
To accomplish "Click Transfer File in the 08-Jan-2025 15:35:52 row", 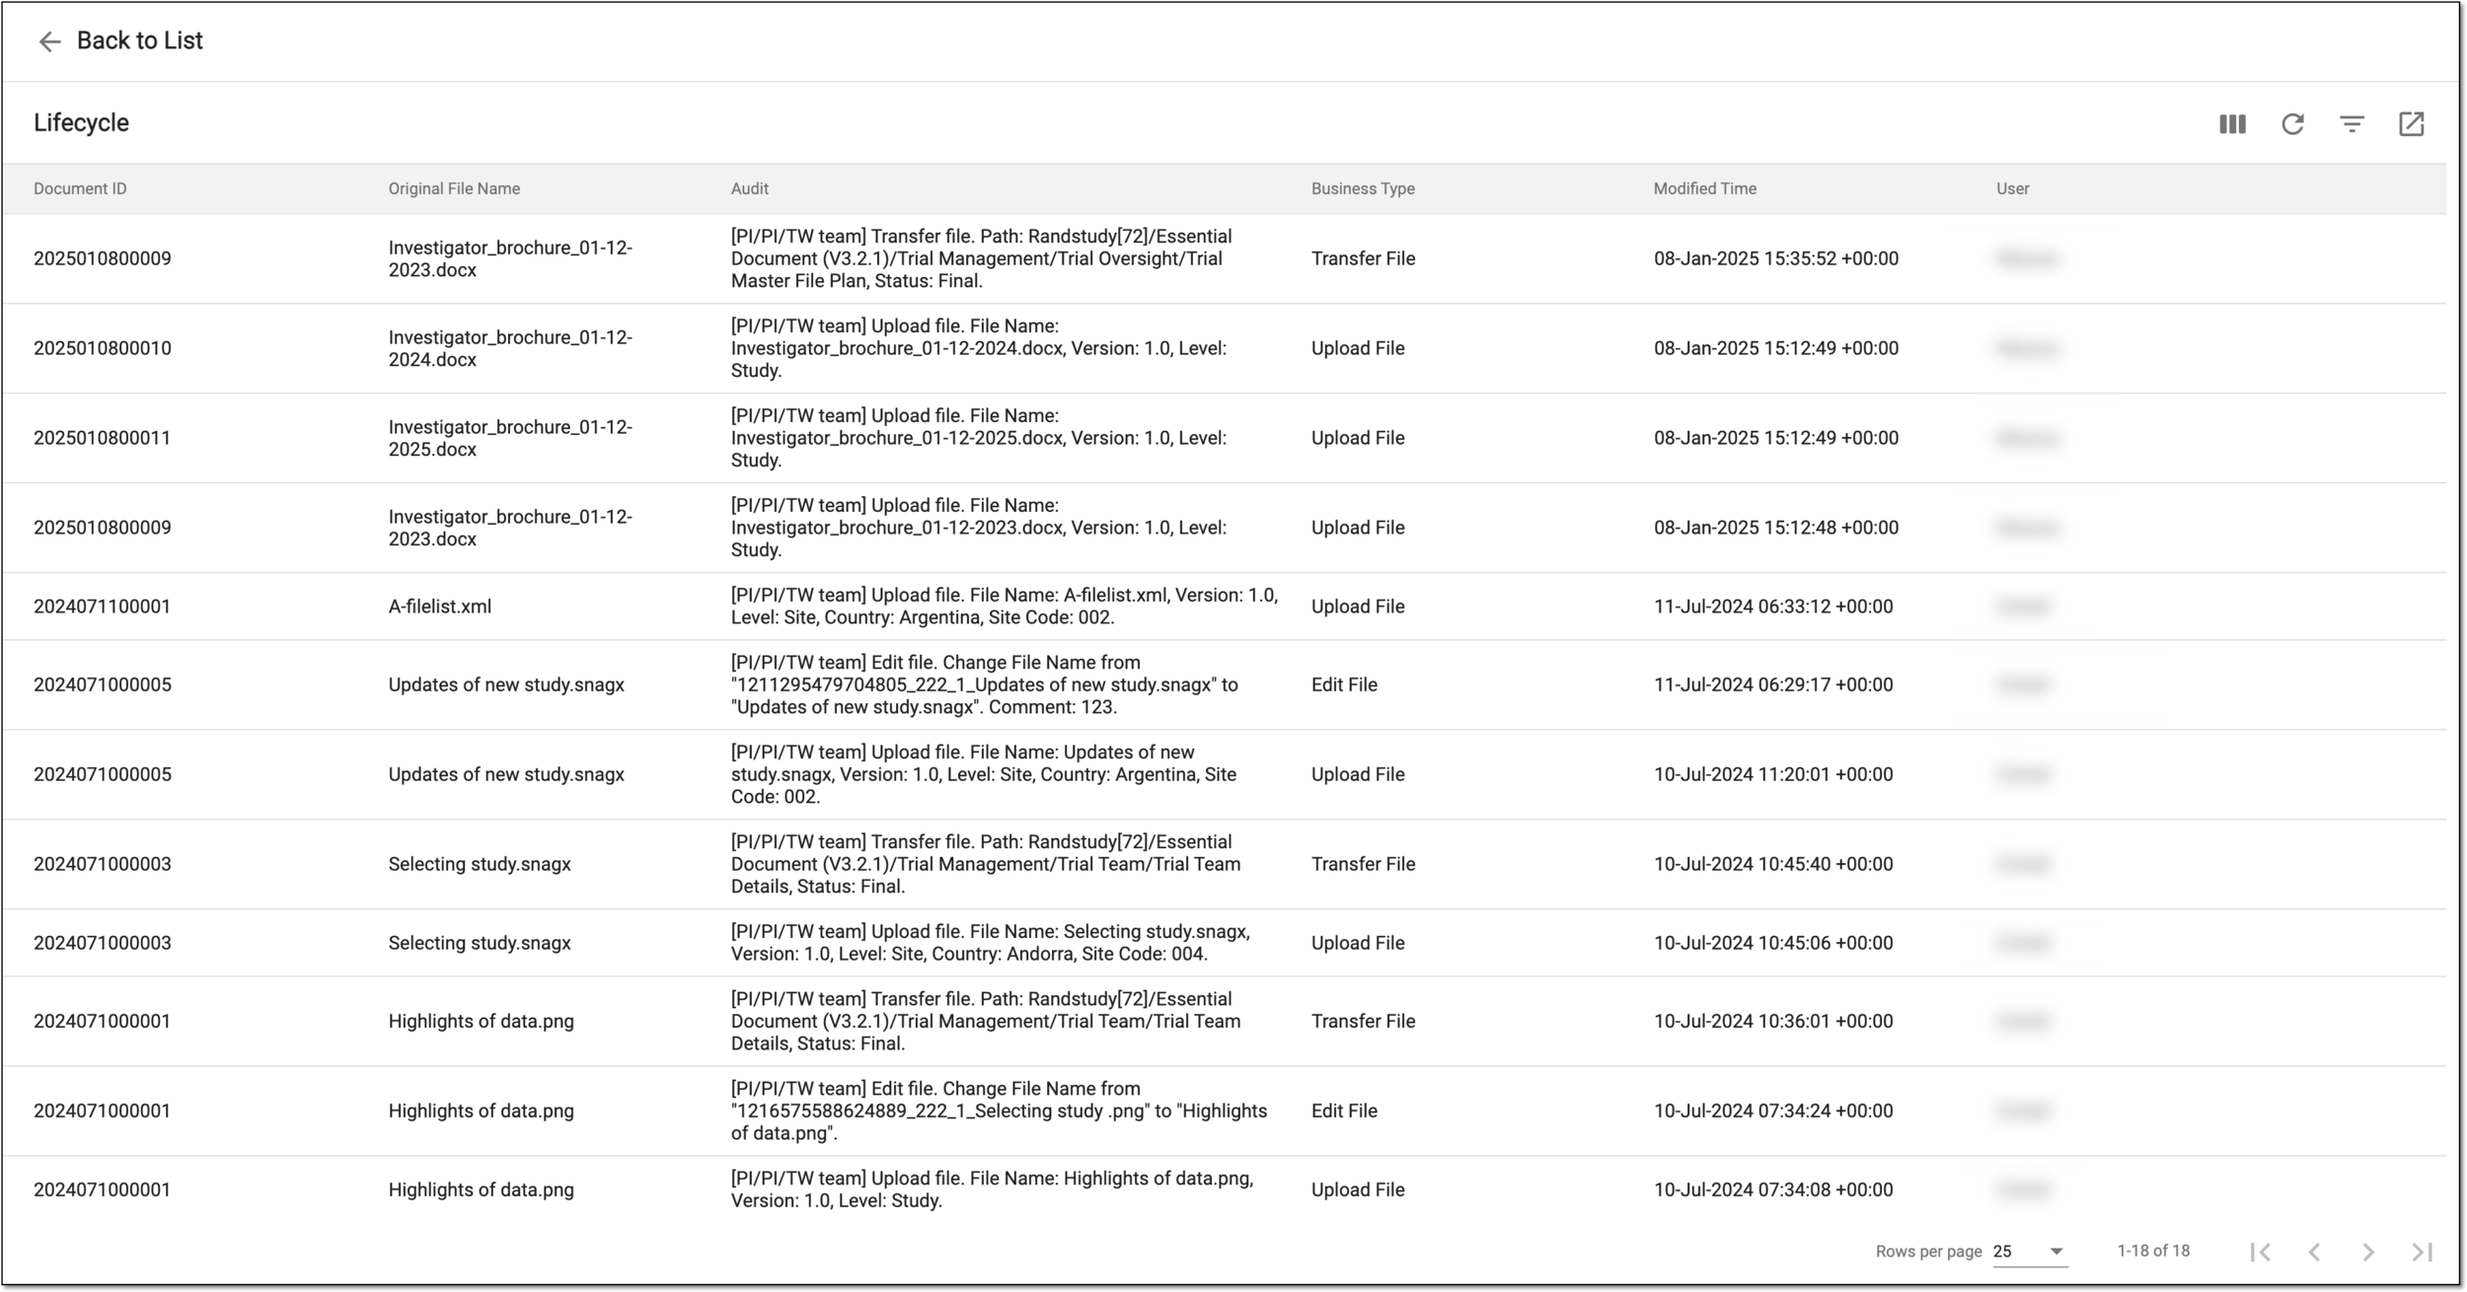I will (1363, 258).
